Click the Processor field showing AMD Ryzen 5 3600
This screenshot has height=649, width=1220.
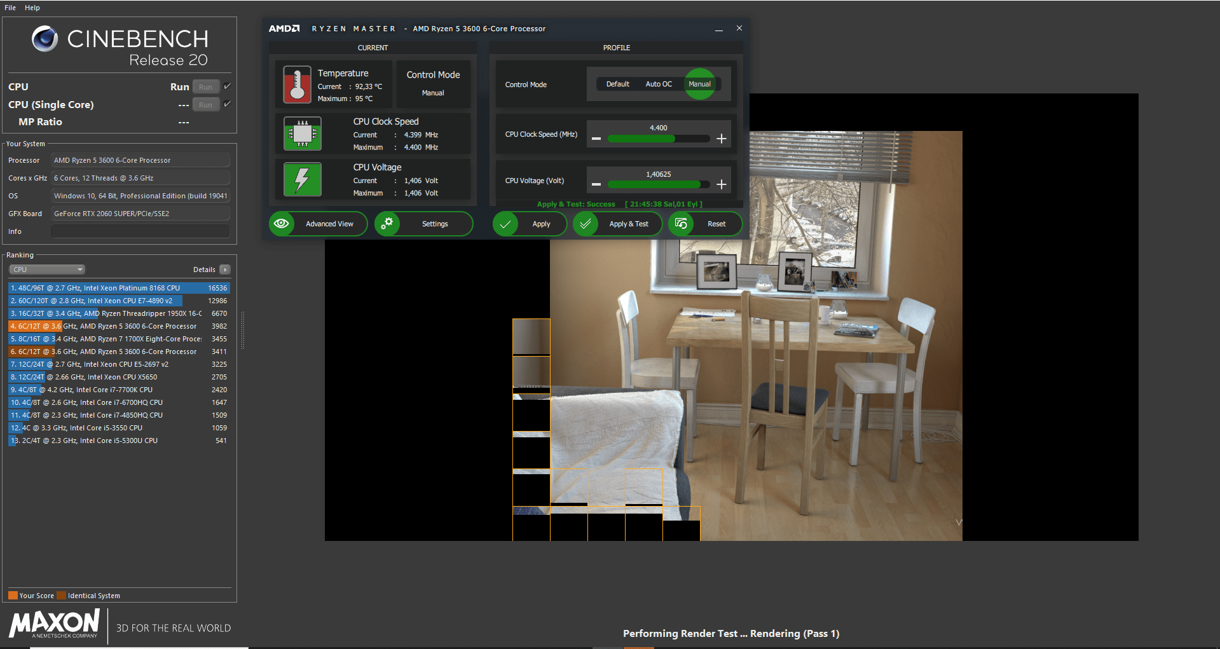141,160
